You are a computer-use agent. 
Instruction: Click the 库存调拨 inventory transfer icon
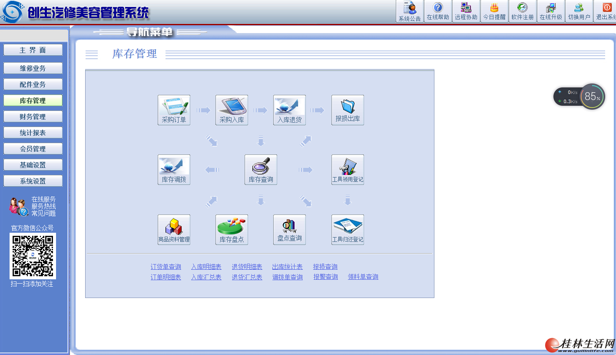click(x=174, y=170)
